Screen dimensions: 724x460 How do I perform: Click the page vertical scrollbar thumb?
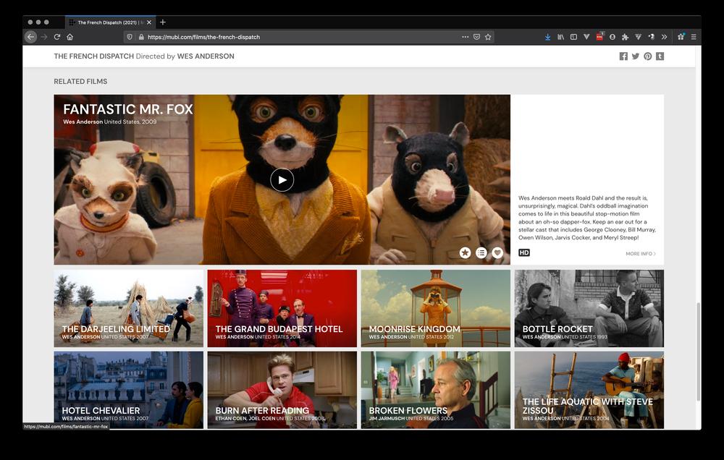point(698,352)
